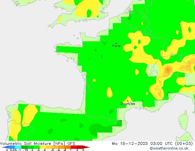Click the forecast date Mo 15-12-2025 text
The image size is (195, 151).
click(x=130, y=144)
